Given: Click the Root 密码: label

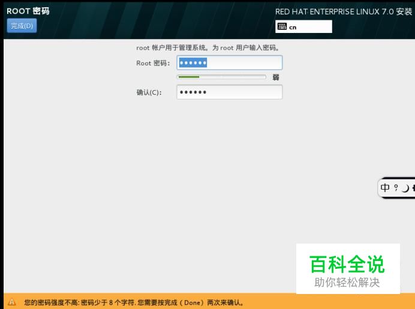Looking at the screenshot, I should (x=153, y=63).
